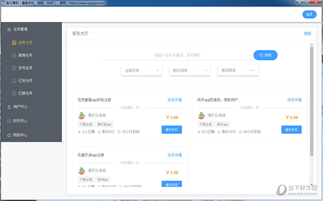Expand the 财务中心 sidebar section
The width and height of the screenshot is (323, 201).
click(x=55, y=120)
